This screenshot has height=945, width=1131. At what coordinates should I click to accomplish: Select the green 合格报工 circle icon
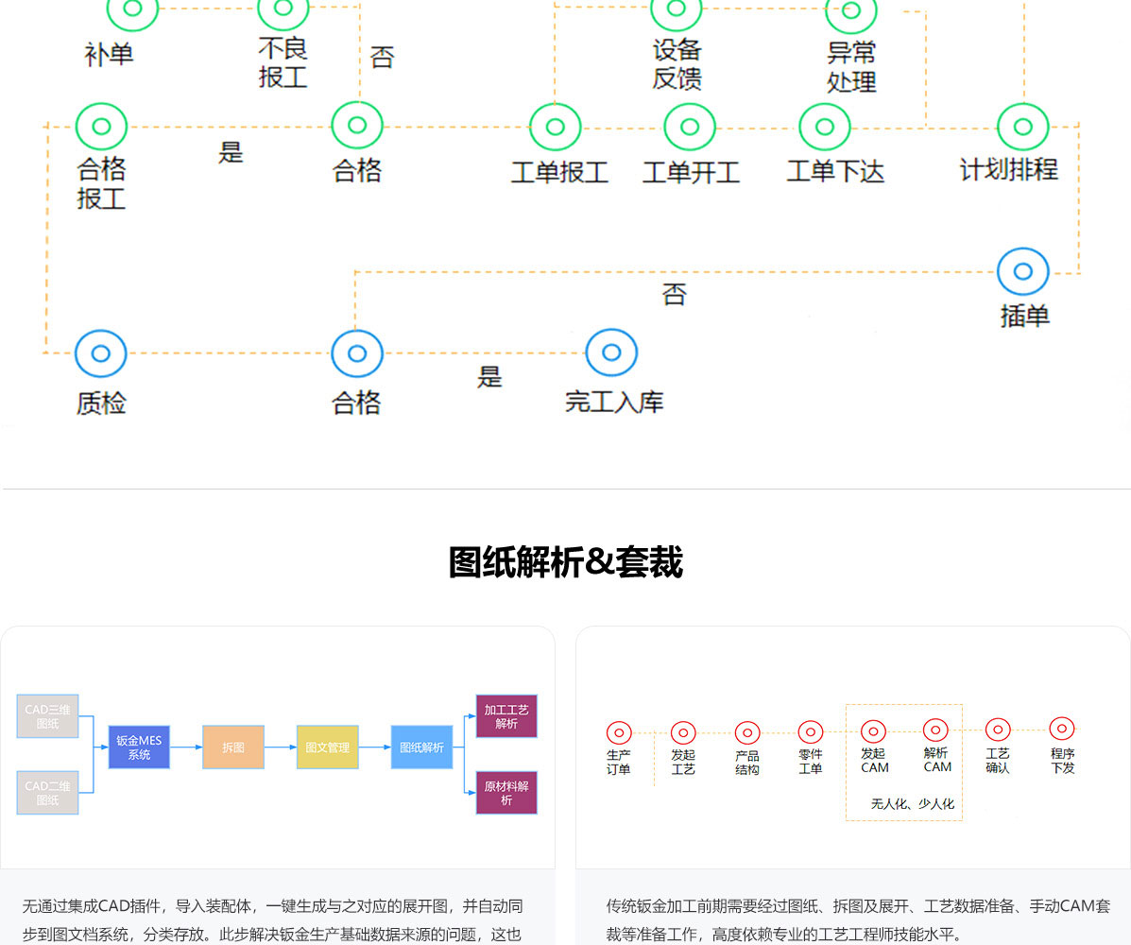coord(101,127)
